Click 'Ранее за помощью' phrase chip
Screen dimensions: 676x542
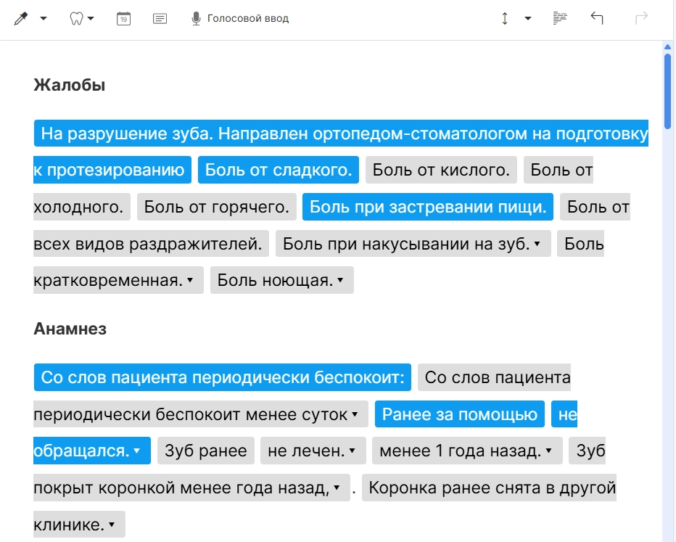pos(460,414)
